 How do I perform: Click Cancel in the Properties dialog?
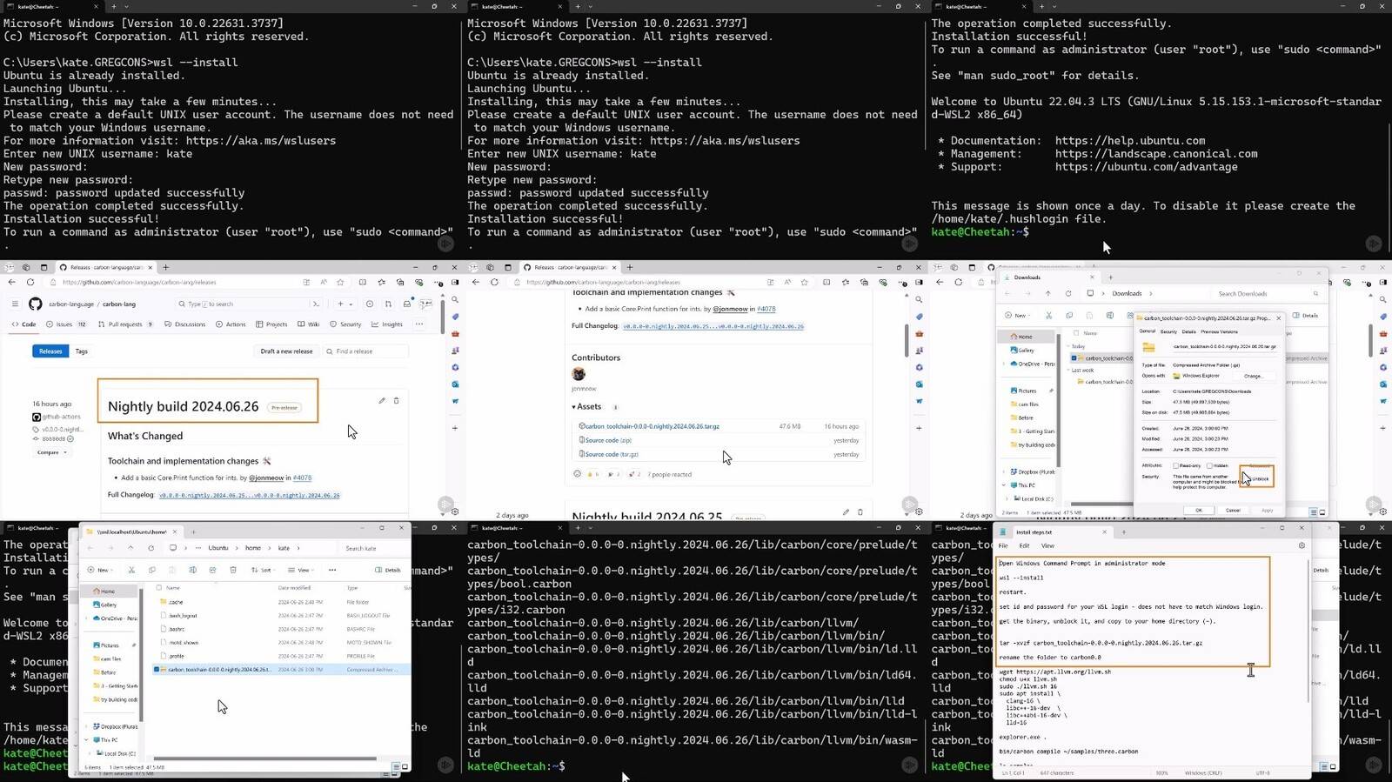tap(1233, 510)
